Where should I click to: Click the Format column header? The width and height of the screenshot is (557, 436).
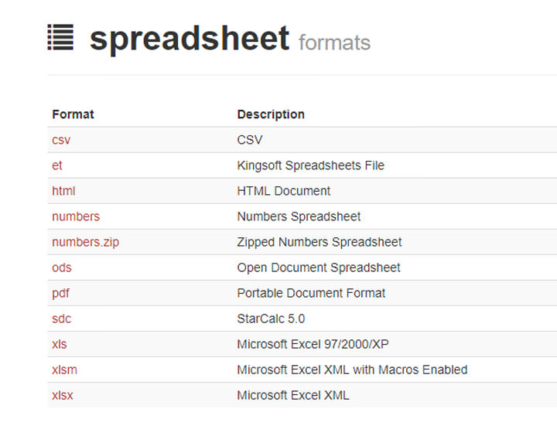coord(73,114)
